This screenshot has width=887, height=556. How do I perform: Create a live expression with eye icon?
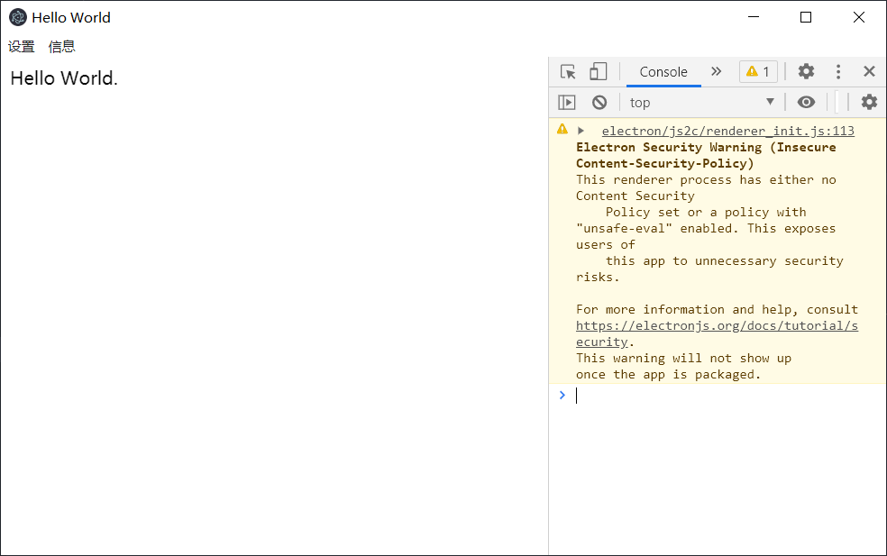coord(806,103)
